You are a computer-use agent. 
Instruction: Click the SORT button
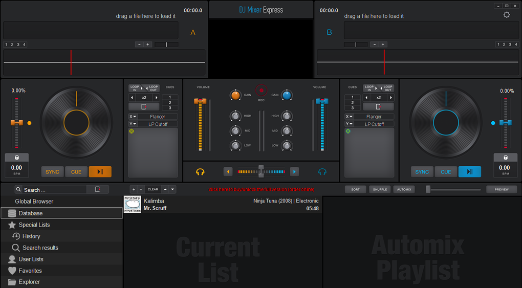click(x=355, y=189)
